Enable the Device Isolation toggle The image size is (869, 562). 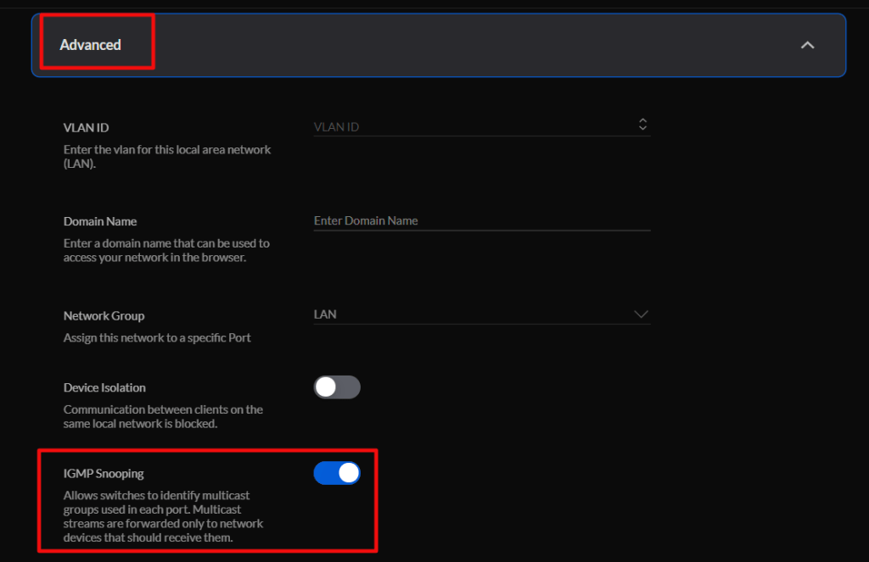[x=337, y=387]
